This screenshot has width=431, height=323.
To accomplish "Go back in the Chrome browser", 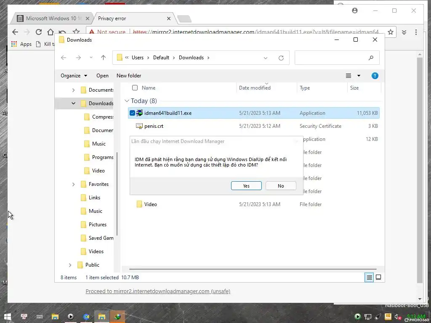I will click(15, 32).
